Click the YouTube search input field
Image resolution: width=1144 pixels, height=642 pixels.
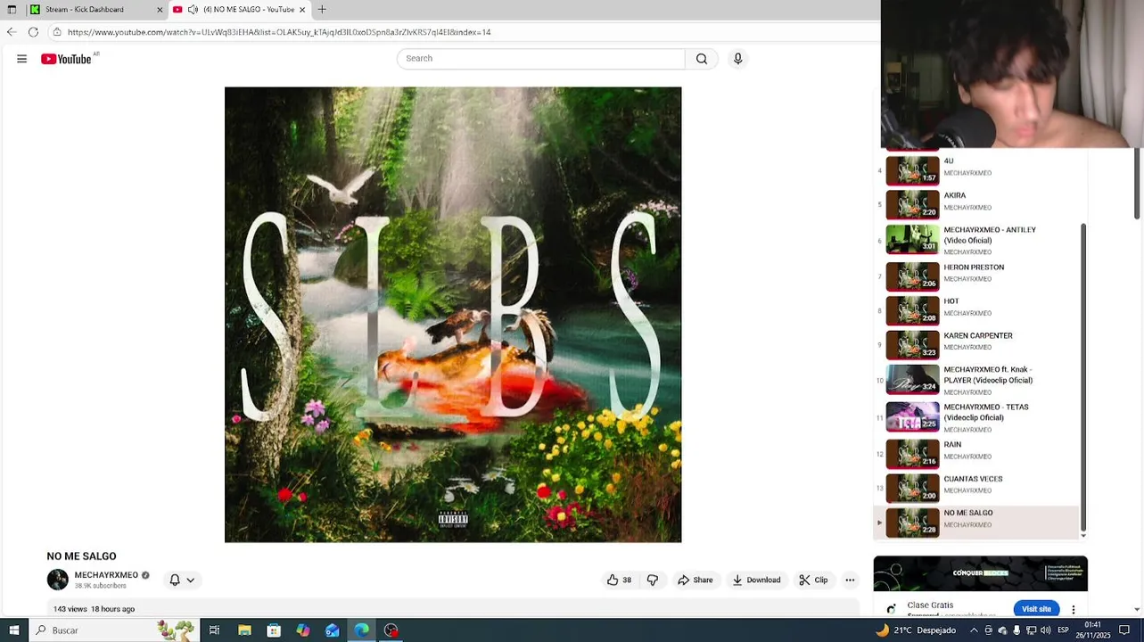click(x=541, y=59)
